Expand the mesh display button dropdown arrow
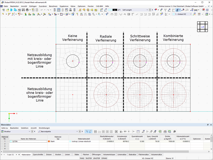 180,10
